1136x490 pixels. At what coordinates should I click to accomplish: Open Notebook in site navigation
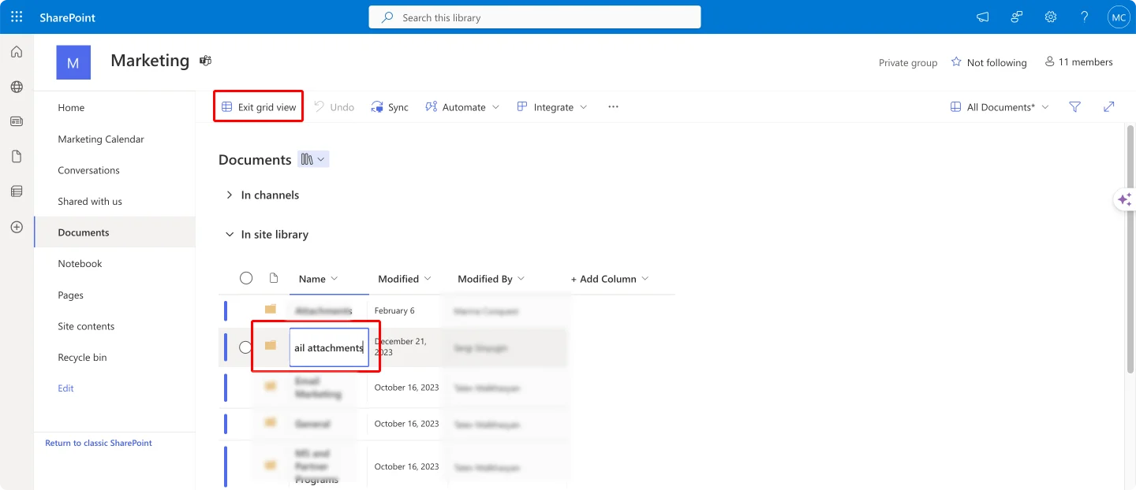pyautogui.click(x=80, y=264)
